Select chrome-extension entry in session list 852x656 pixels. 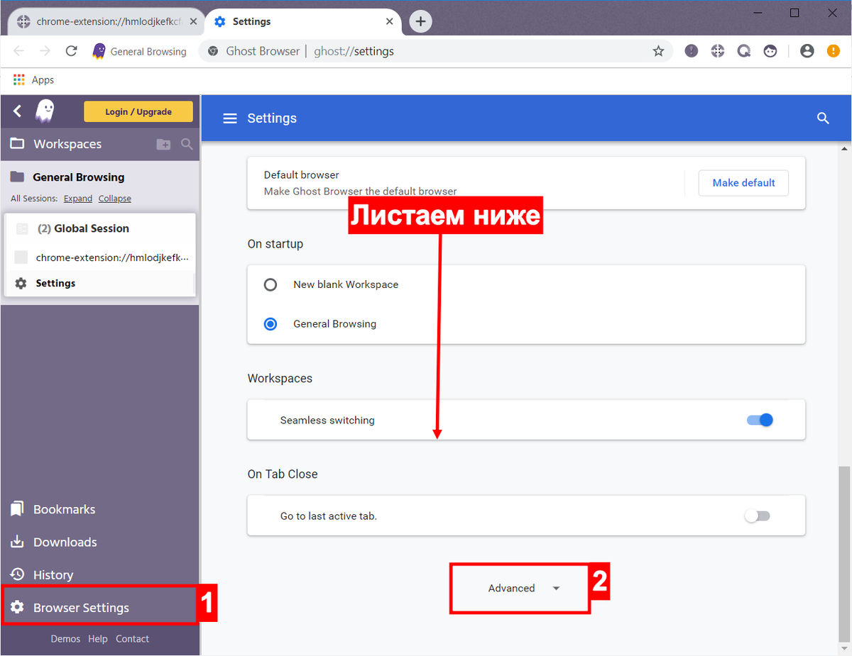[x=99, y=257]
